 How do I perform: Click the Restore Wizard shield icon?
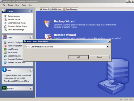pyautogui.click(x=48, y=37)
